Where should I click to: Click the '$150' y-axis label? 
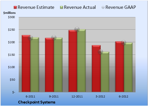[11, 55]
